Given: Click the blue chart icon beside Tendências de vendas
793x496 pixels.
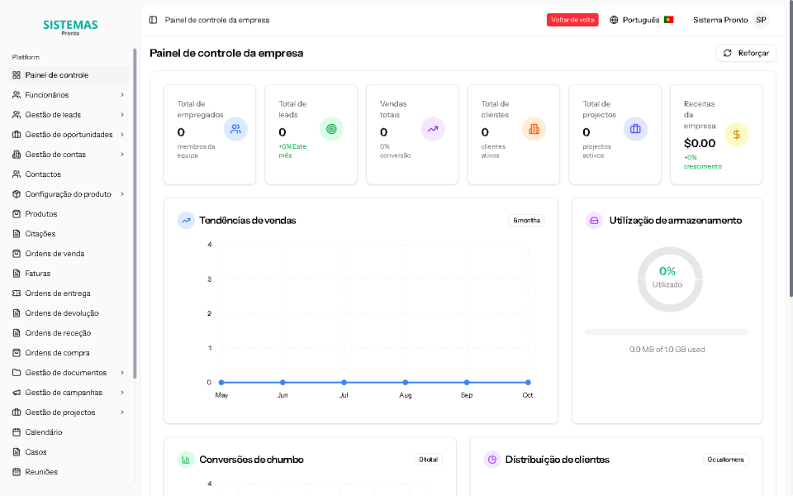Looking at the screenshot, I should point(184,220).
